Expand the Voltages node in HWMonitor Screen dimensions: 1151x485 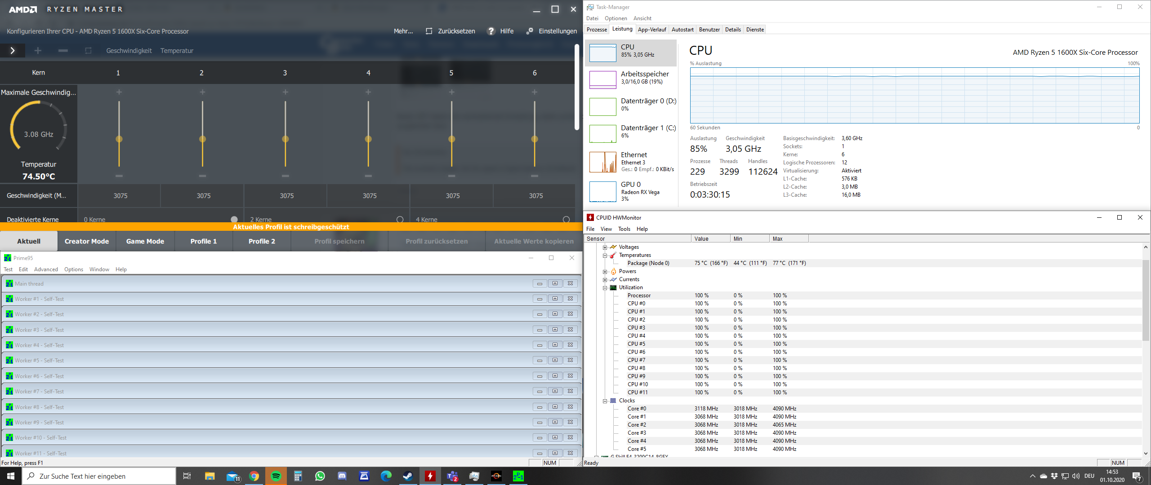tap(605, 247)
